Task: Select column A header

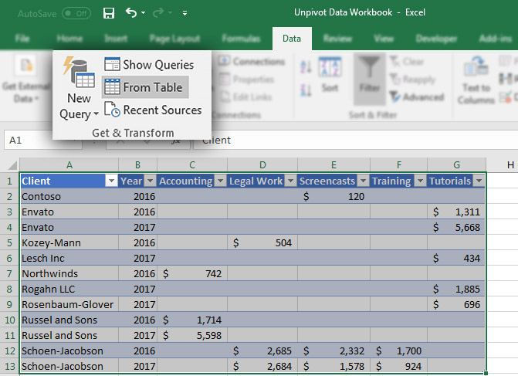Action: (x=69, y=165)
